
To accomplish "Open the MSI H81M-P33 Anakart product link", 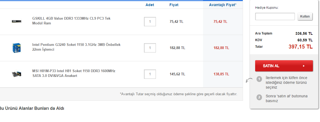I will coord(74,73).
